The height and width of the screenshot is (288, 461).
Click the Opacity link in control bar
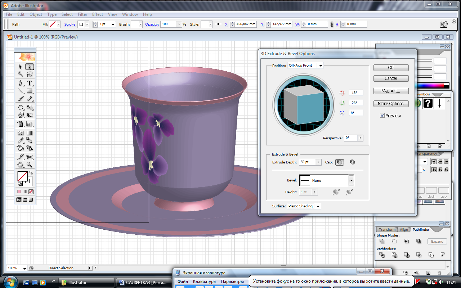click(x=152, y=24)
